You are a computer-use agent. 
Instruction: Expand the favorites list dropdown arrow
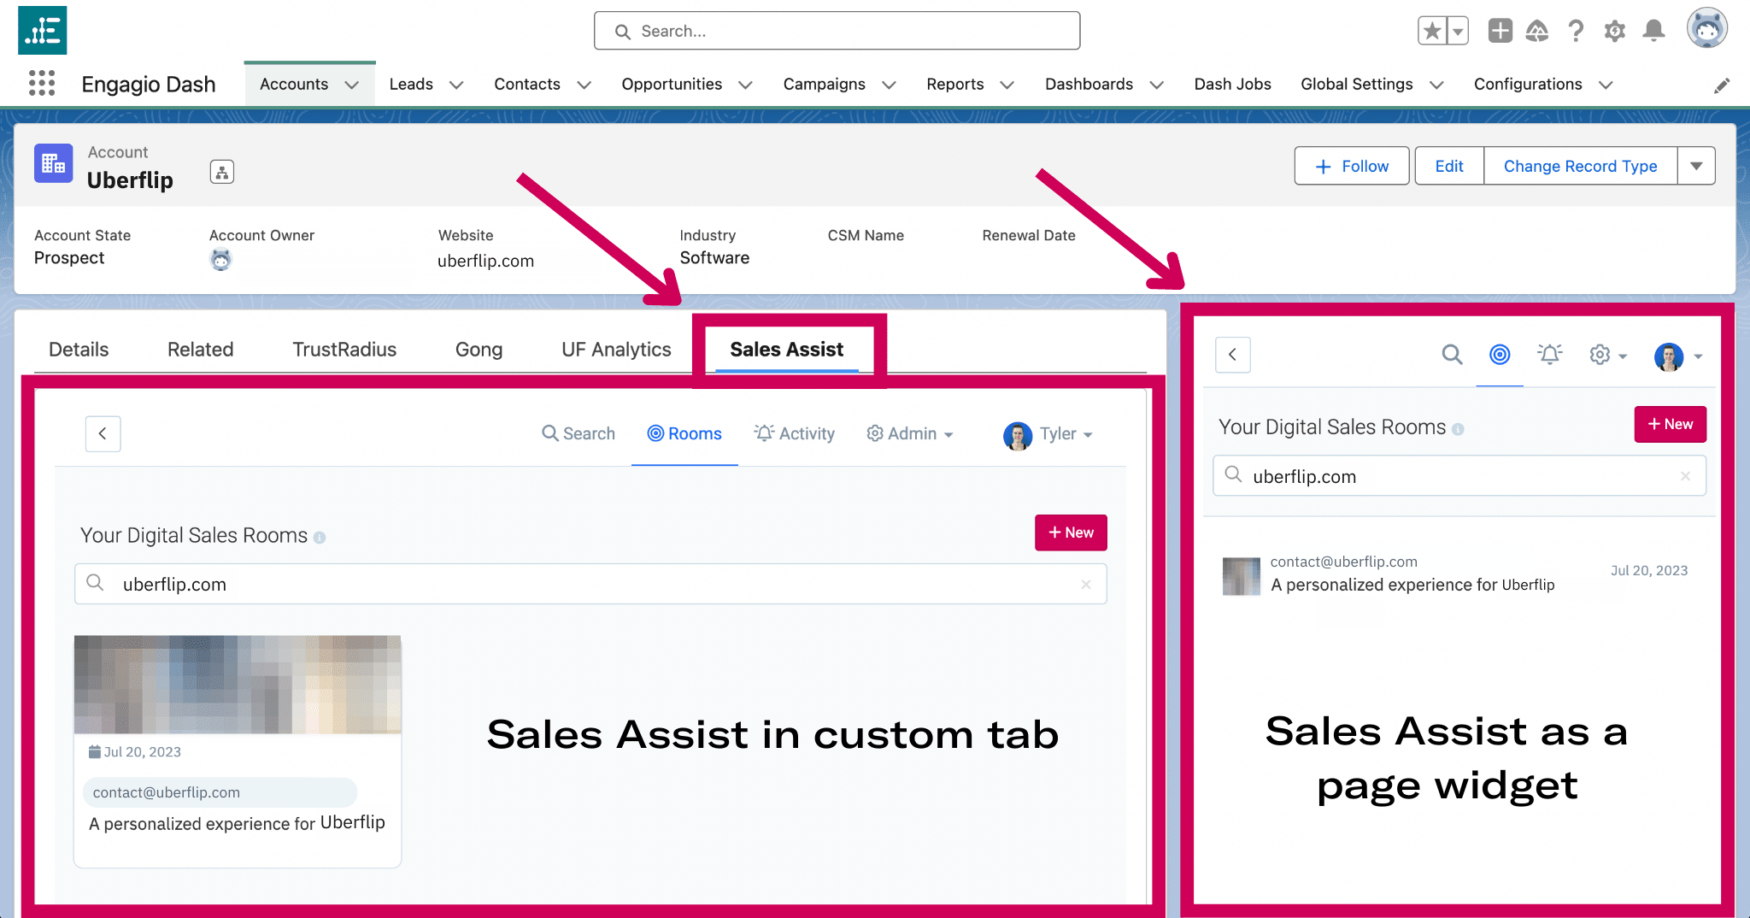click(x=1458, y=31)
